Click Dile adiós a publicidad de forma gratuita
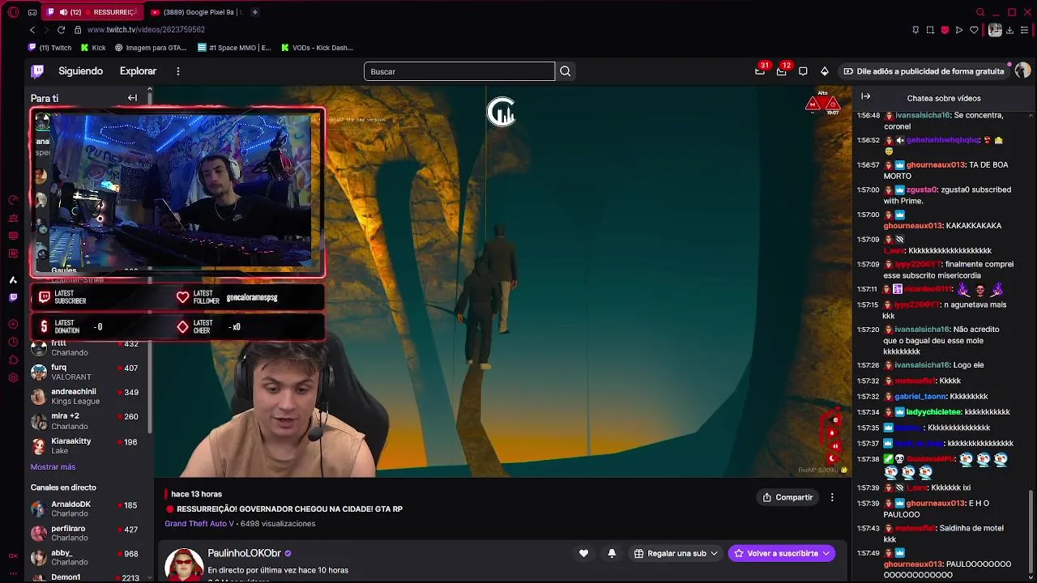Image resolution: width=1037 pixels, height=583 pixels. click(x=924, y=71)
